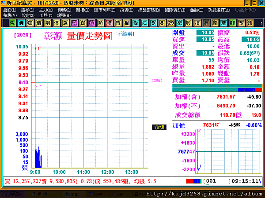Click the yellow 選 toolbar icon
Viewport: 265px width, 198px height.
[65, 23]
